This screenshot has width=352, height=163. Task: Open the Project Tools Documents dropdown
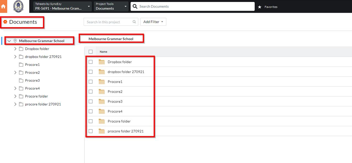[111, 6]
